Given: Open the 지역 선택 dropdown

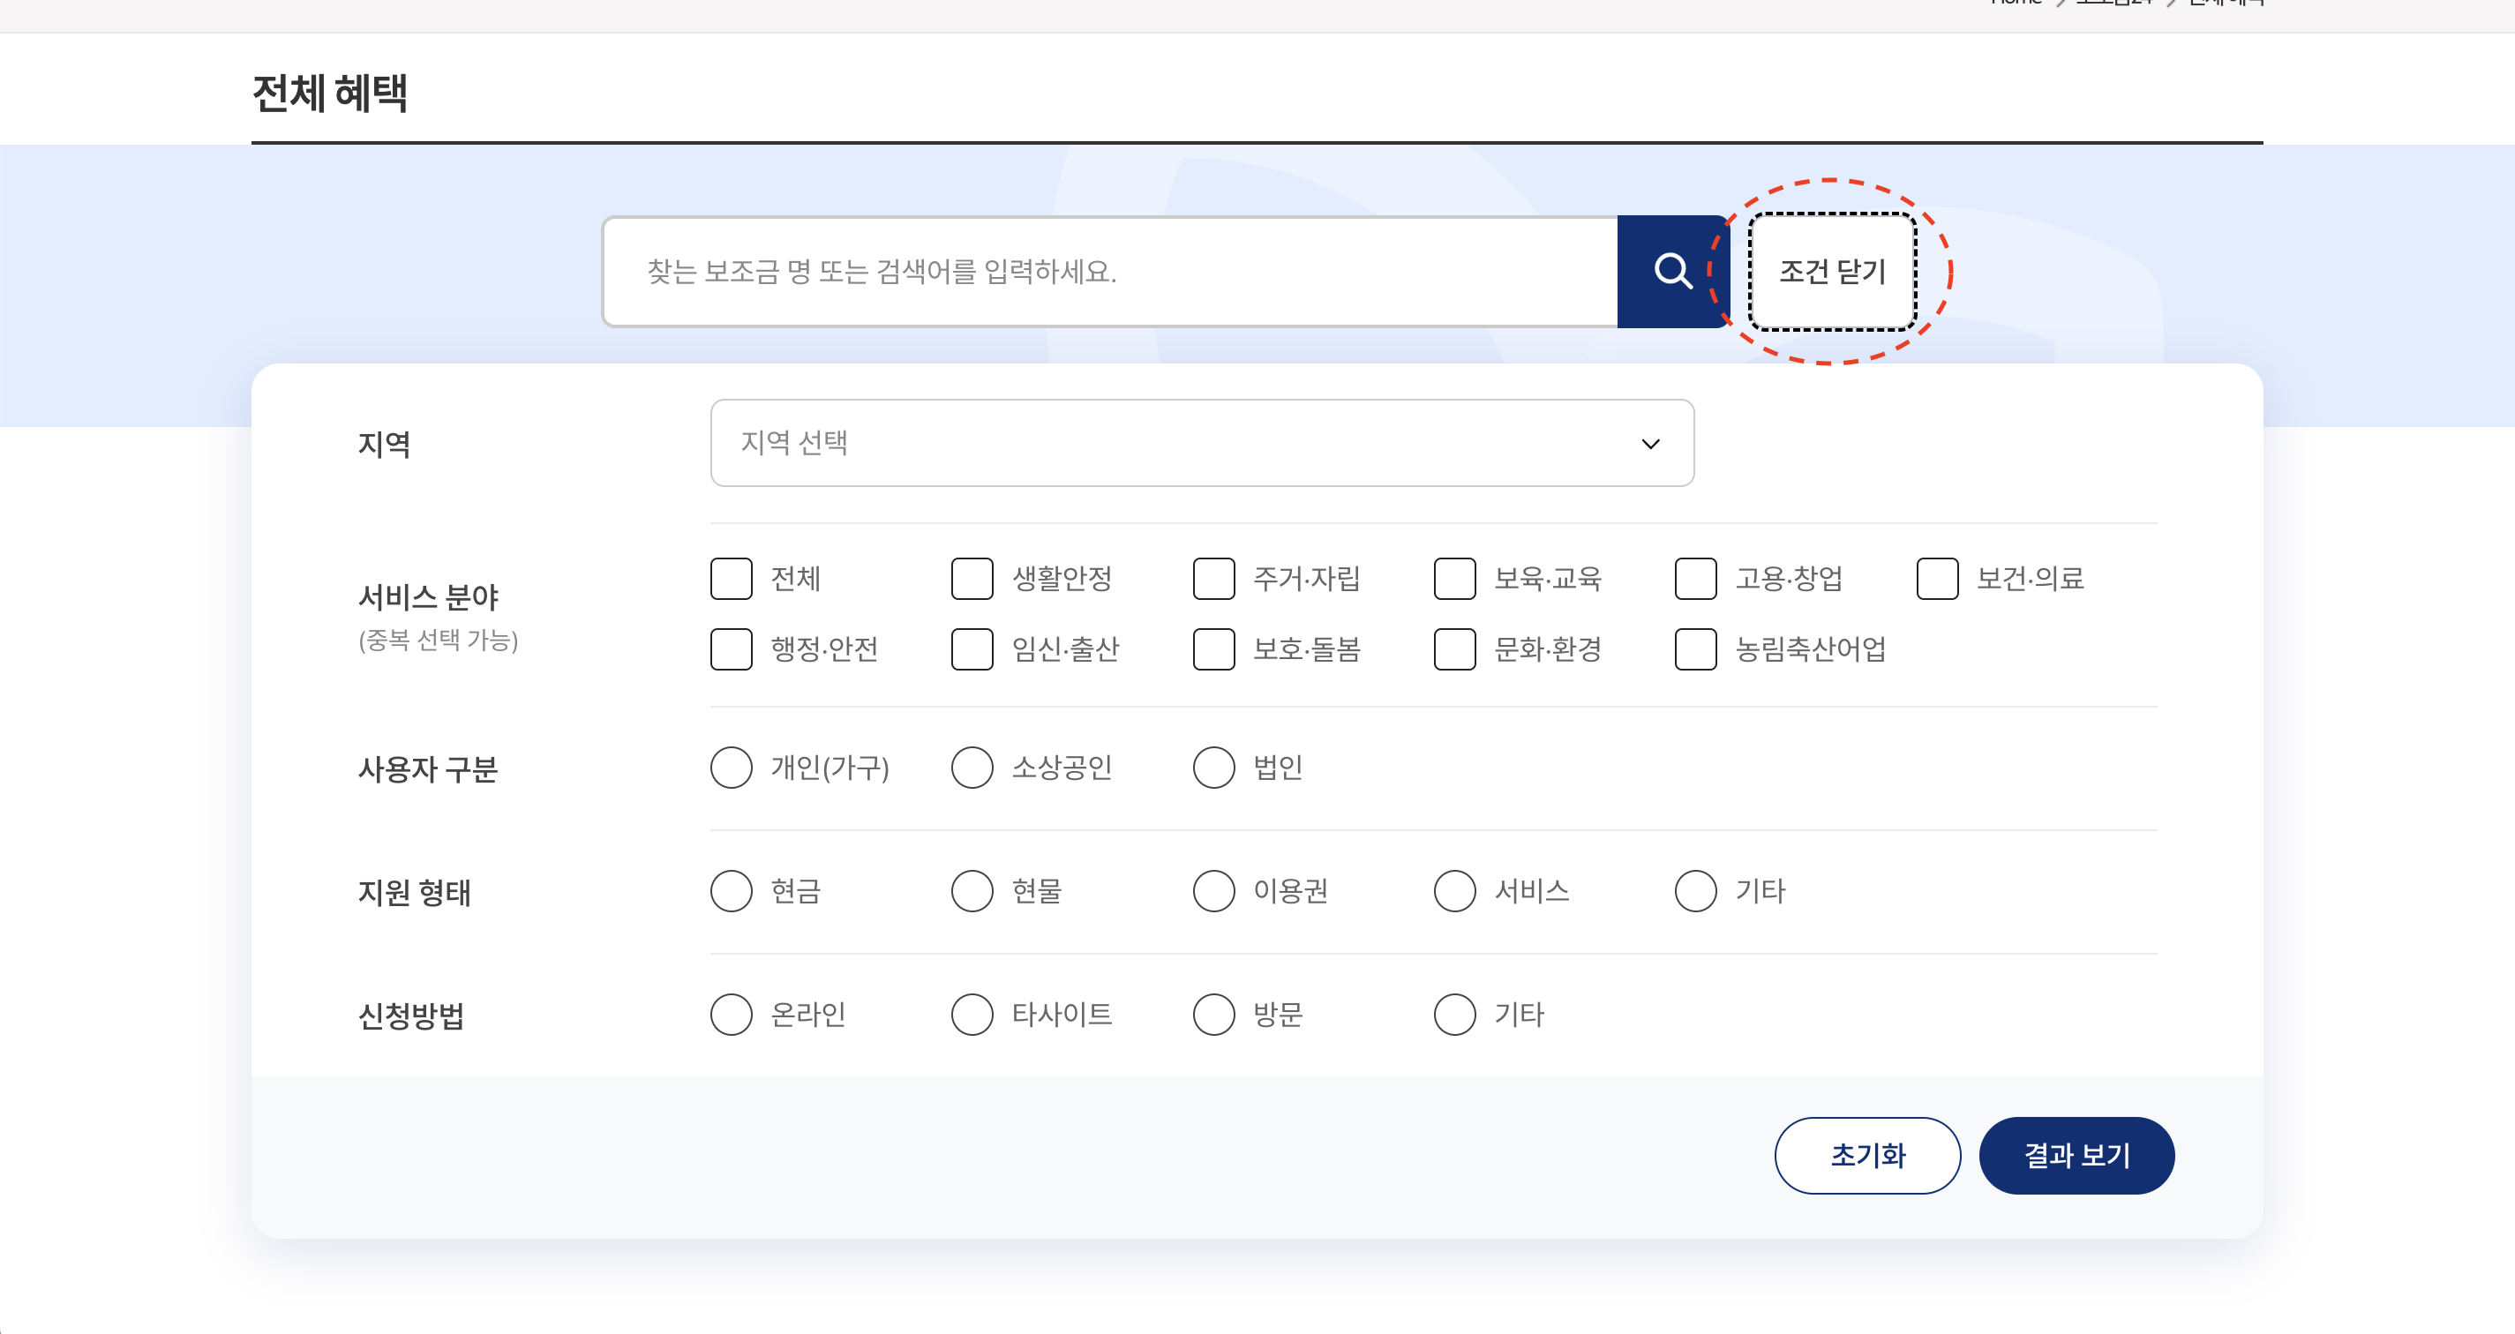Looking at the screenshot, I should coord(1201,443).
